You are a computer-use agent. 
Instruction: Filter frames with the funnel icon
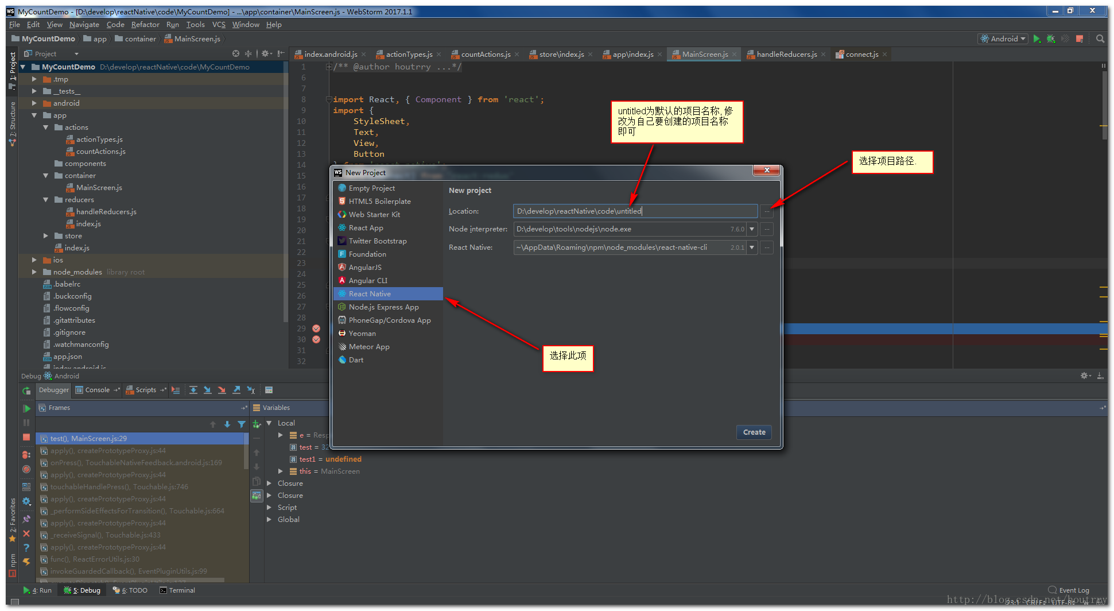click(x=242, y=424)
